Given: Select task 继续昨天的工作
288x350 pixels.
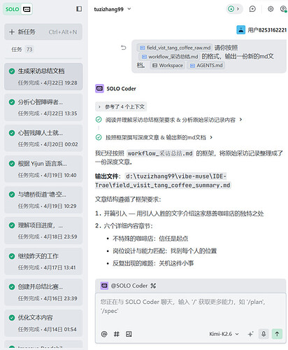Looking at the screenshot, I should point(43,262).
